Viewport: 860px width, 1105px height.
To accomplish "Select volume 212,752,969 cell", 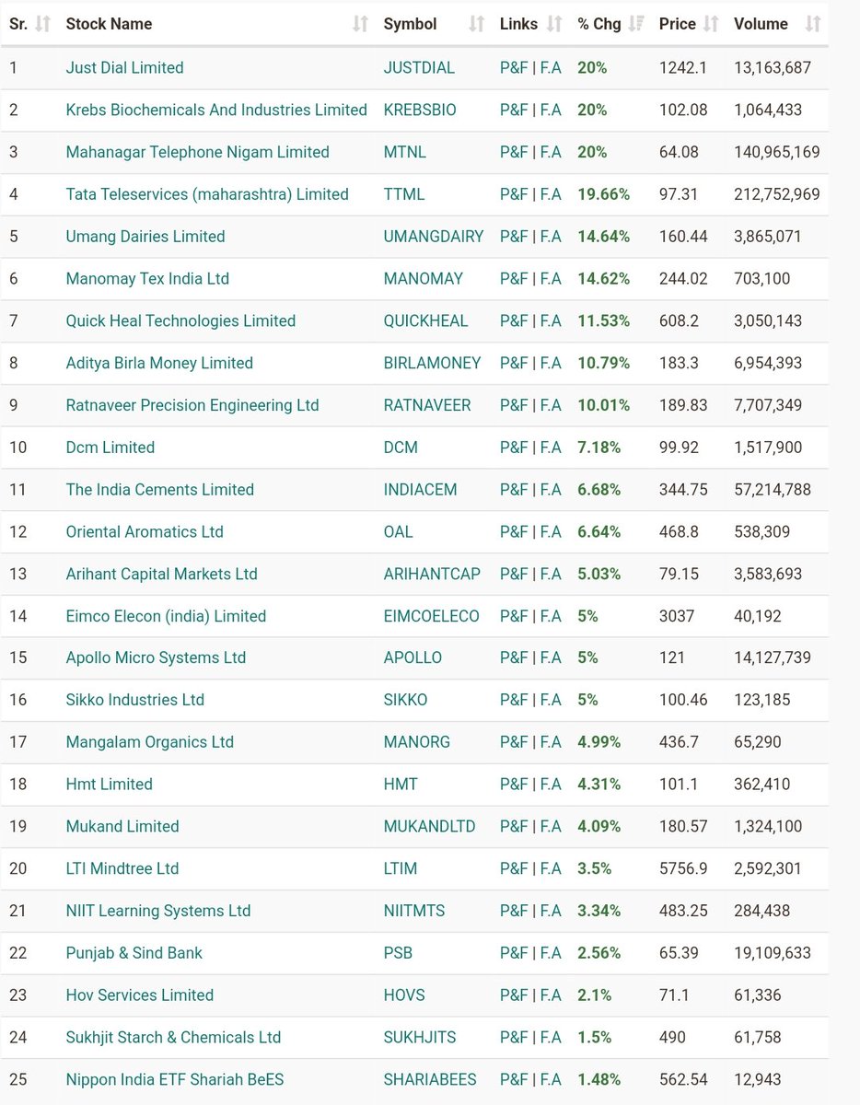I will (777, 194).
